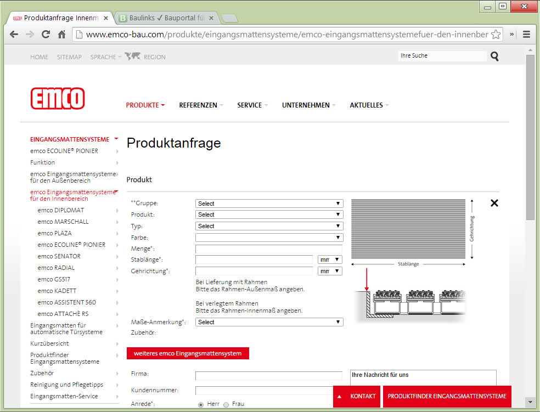
Task: Open the Gehrichtung unit dropdown
Action: pos(330,271)
